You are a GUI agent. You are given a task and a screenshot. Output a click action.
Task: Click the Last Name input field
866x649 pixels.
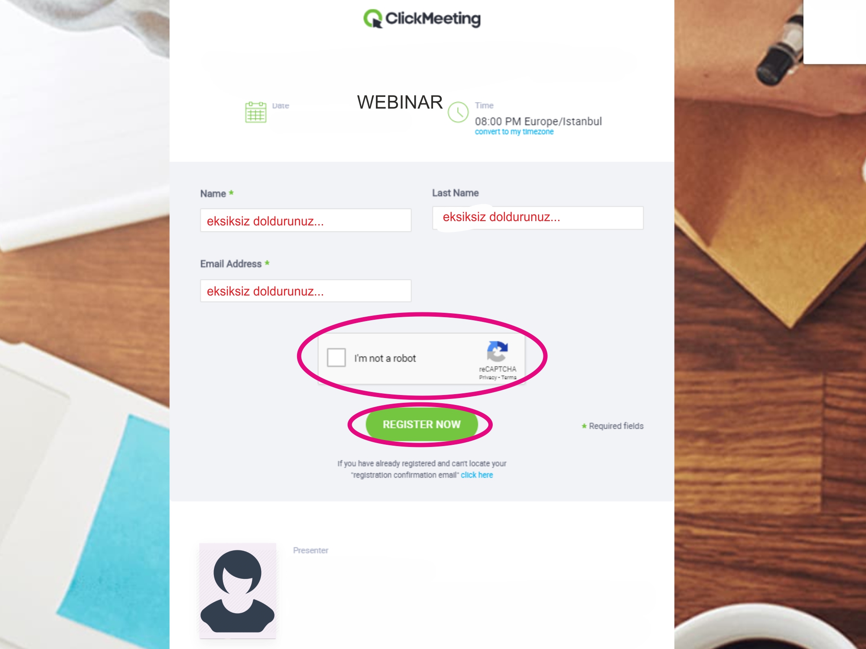click(538, 218)
